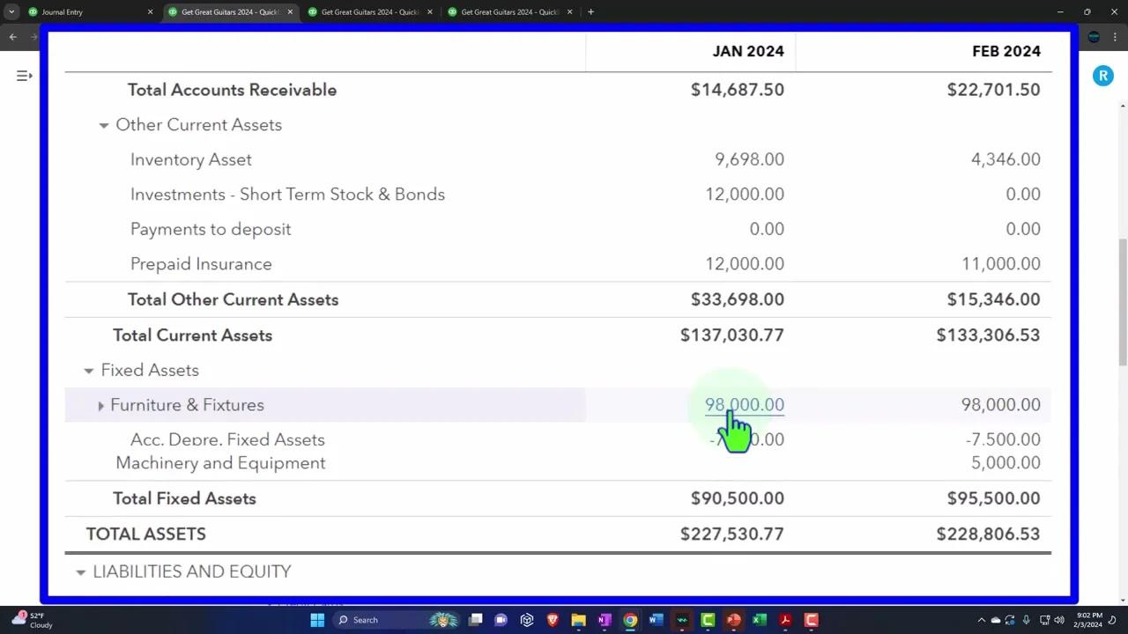The height and width of the screenshot is (634, 1128).
Task: Open Google Chrome from the taskbar
Action: (x=630, y=620)
